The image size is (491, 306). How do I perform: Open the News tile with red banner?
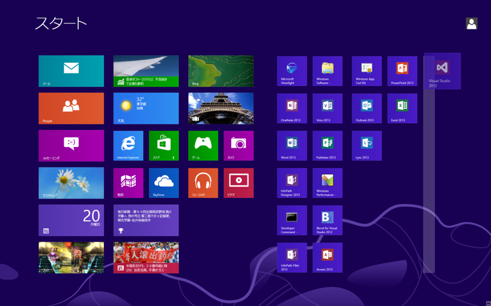(x=146, y=258)
